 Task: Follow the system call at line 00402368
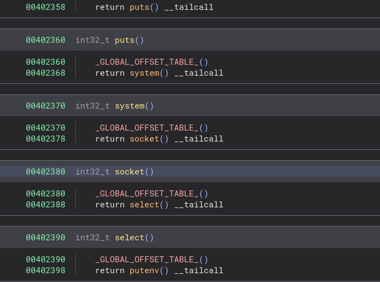pyautogui.click(x=144, y=73)
